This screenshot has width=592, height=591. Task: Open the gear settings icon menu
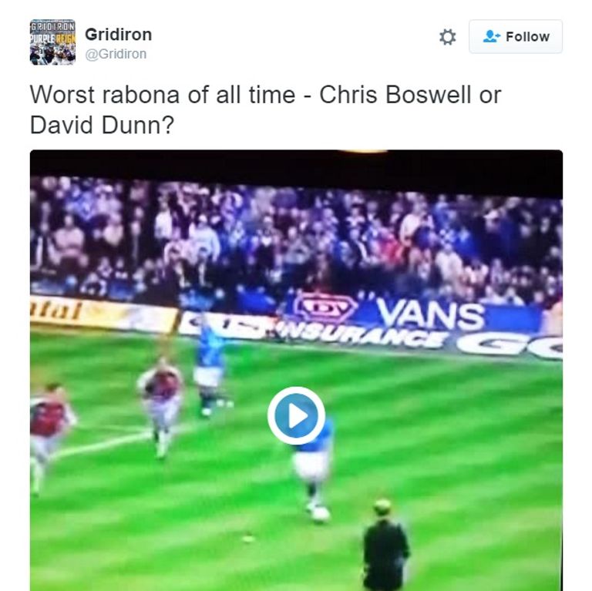tap(447, 37)
